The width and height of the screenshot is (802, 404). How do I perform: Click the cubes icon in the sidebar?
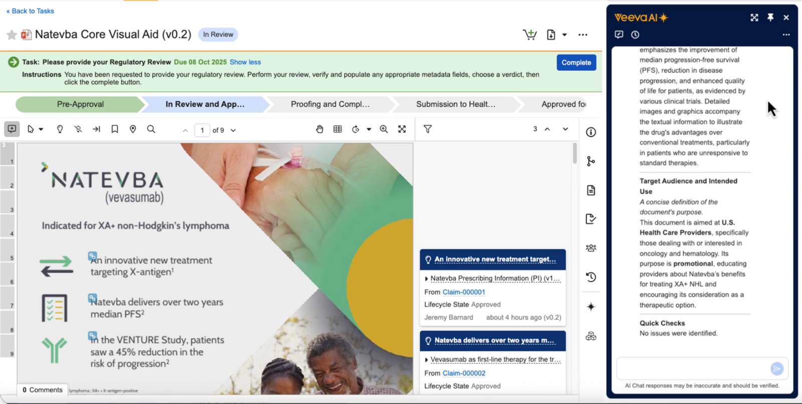[591, 336]
